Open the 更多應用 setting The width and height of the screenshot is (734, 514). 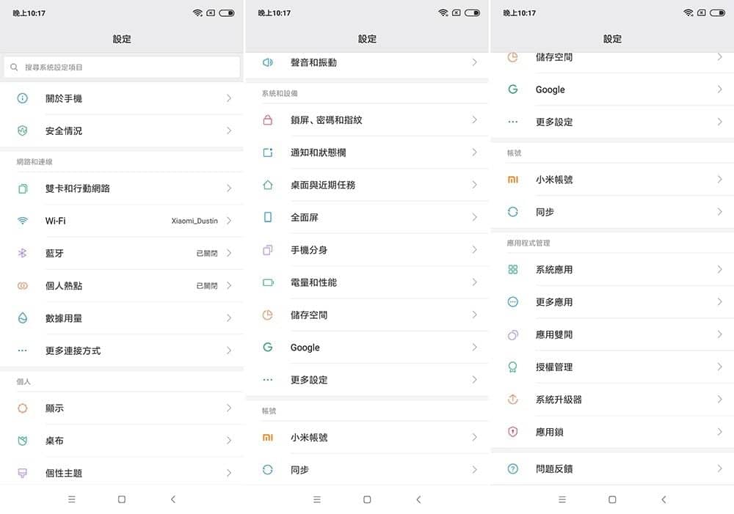tap(612, 302)
